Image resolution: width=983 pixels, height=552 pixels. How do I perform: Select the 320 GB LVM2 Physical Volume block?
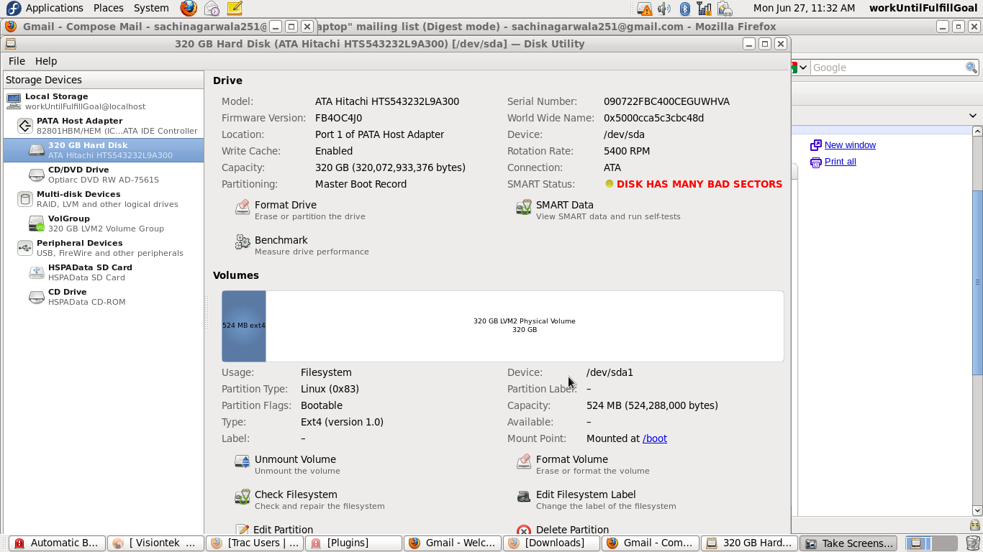pyautogui.click(x=525, y=326)
